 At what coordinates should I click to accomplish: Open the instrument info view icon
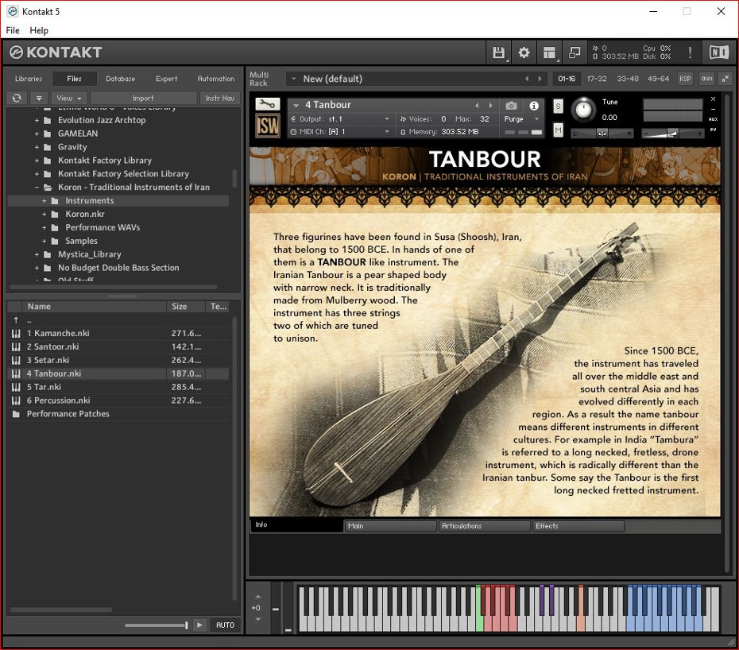(533, 106)
